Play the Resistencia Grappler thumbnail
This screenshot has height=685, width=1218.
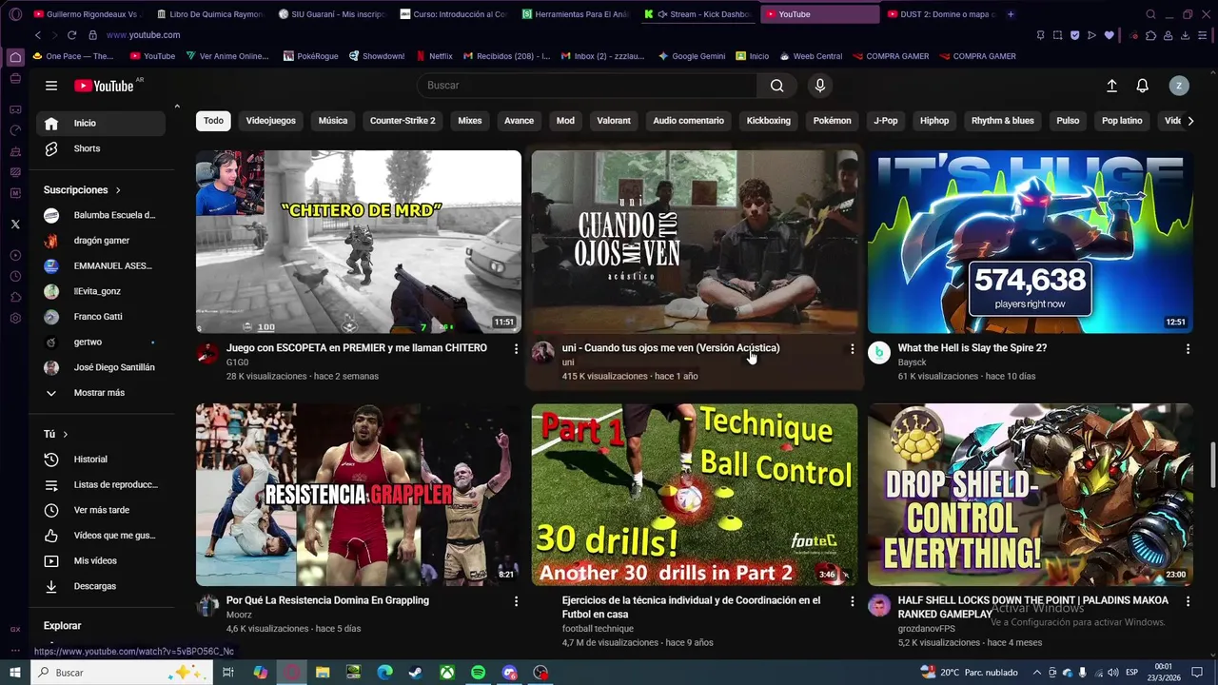(x=359, y=495)
